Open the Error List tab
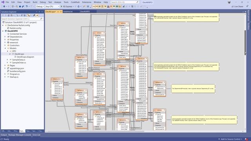 pyautogui.click(x=36, y=135)
